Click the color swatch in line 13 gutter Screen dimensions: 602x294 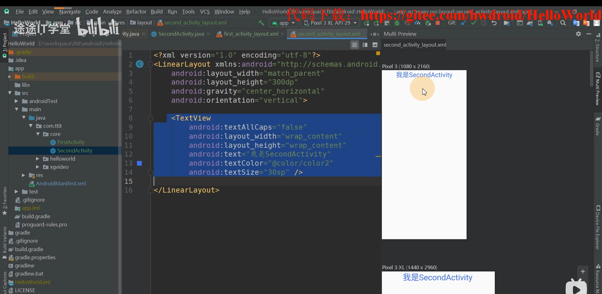[x=139, y=163]
